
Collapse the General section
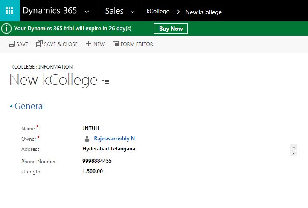(11, 107)
